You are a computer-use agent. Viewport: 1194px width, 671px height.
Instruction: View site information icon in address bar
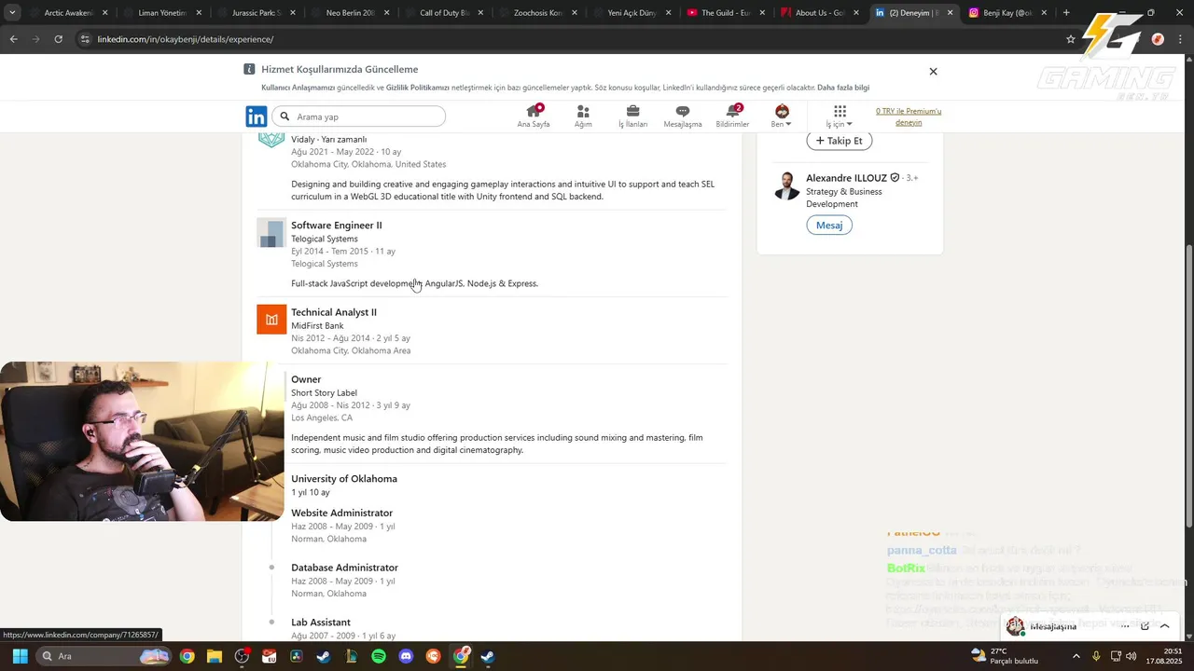pos(85,39)
